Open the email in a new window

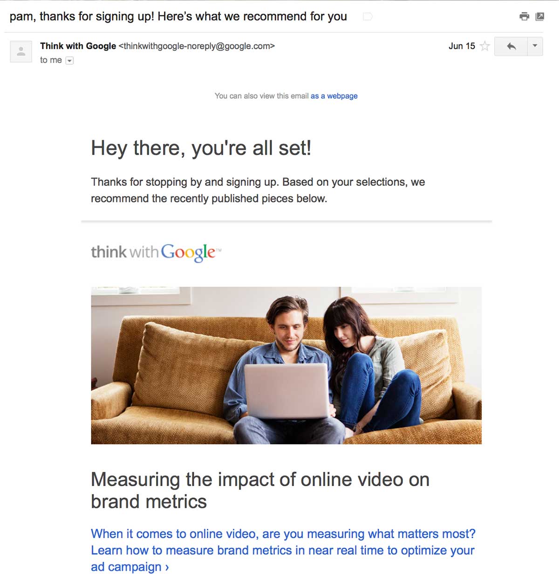(x=541, y=16)
